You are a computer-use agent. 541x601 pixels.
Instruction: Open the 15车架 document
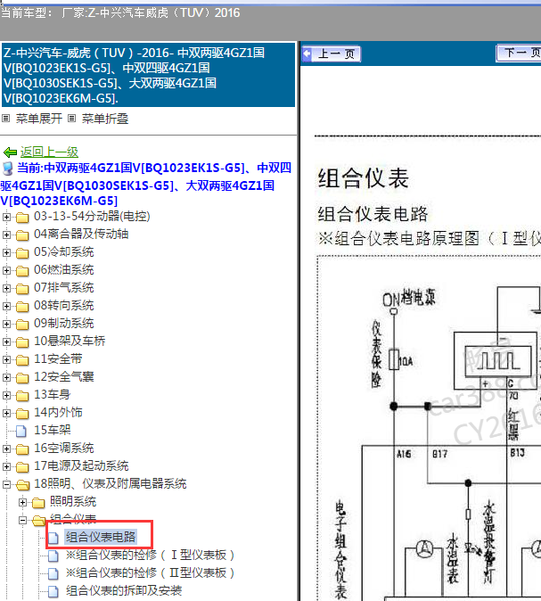click(x=52, y=431)
